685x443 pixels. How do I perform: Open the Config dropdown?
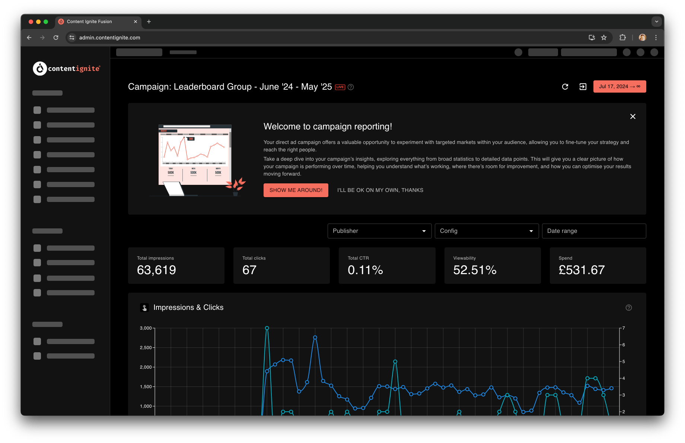(x=486, y=231)
